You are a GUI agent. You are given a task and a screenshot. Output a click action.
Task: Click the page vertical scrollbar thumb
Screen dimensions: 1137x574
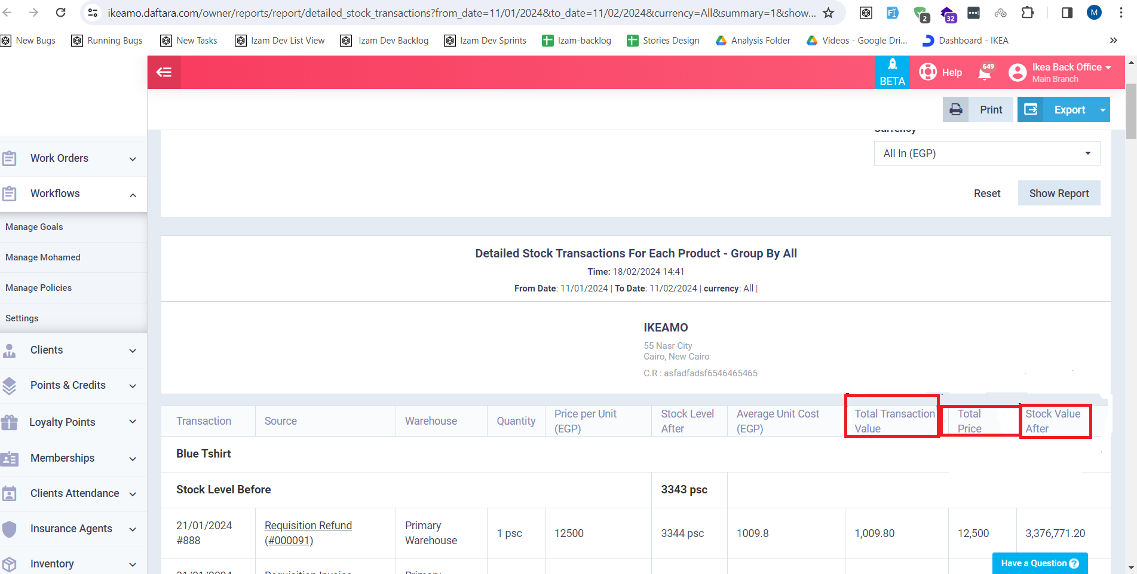[1131, 110]
